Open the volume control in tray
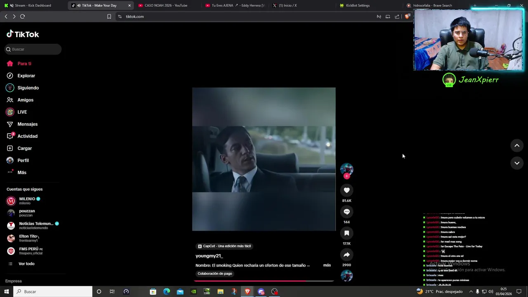 click(x=491, y=292)
